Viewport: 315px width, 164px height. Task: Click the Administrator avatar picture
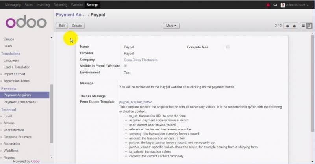point(283,5)
